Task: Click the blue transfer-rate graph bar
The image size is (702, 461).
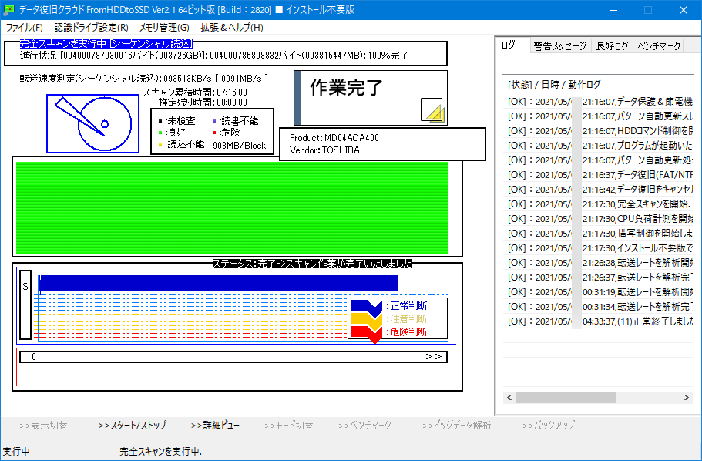Action: click(x=219, y=283)
